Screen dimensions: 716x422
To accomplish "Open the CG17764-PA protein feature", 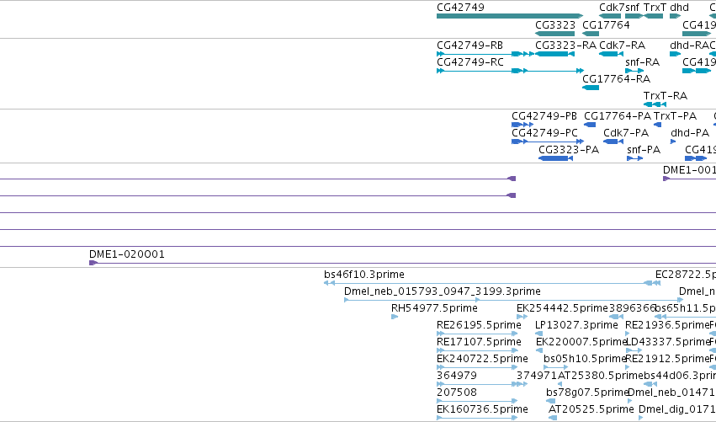I will point(590,125).
